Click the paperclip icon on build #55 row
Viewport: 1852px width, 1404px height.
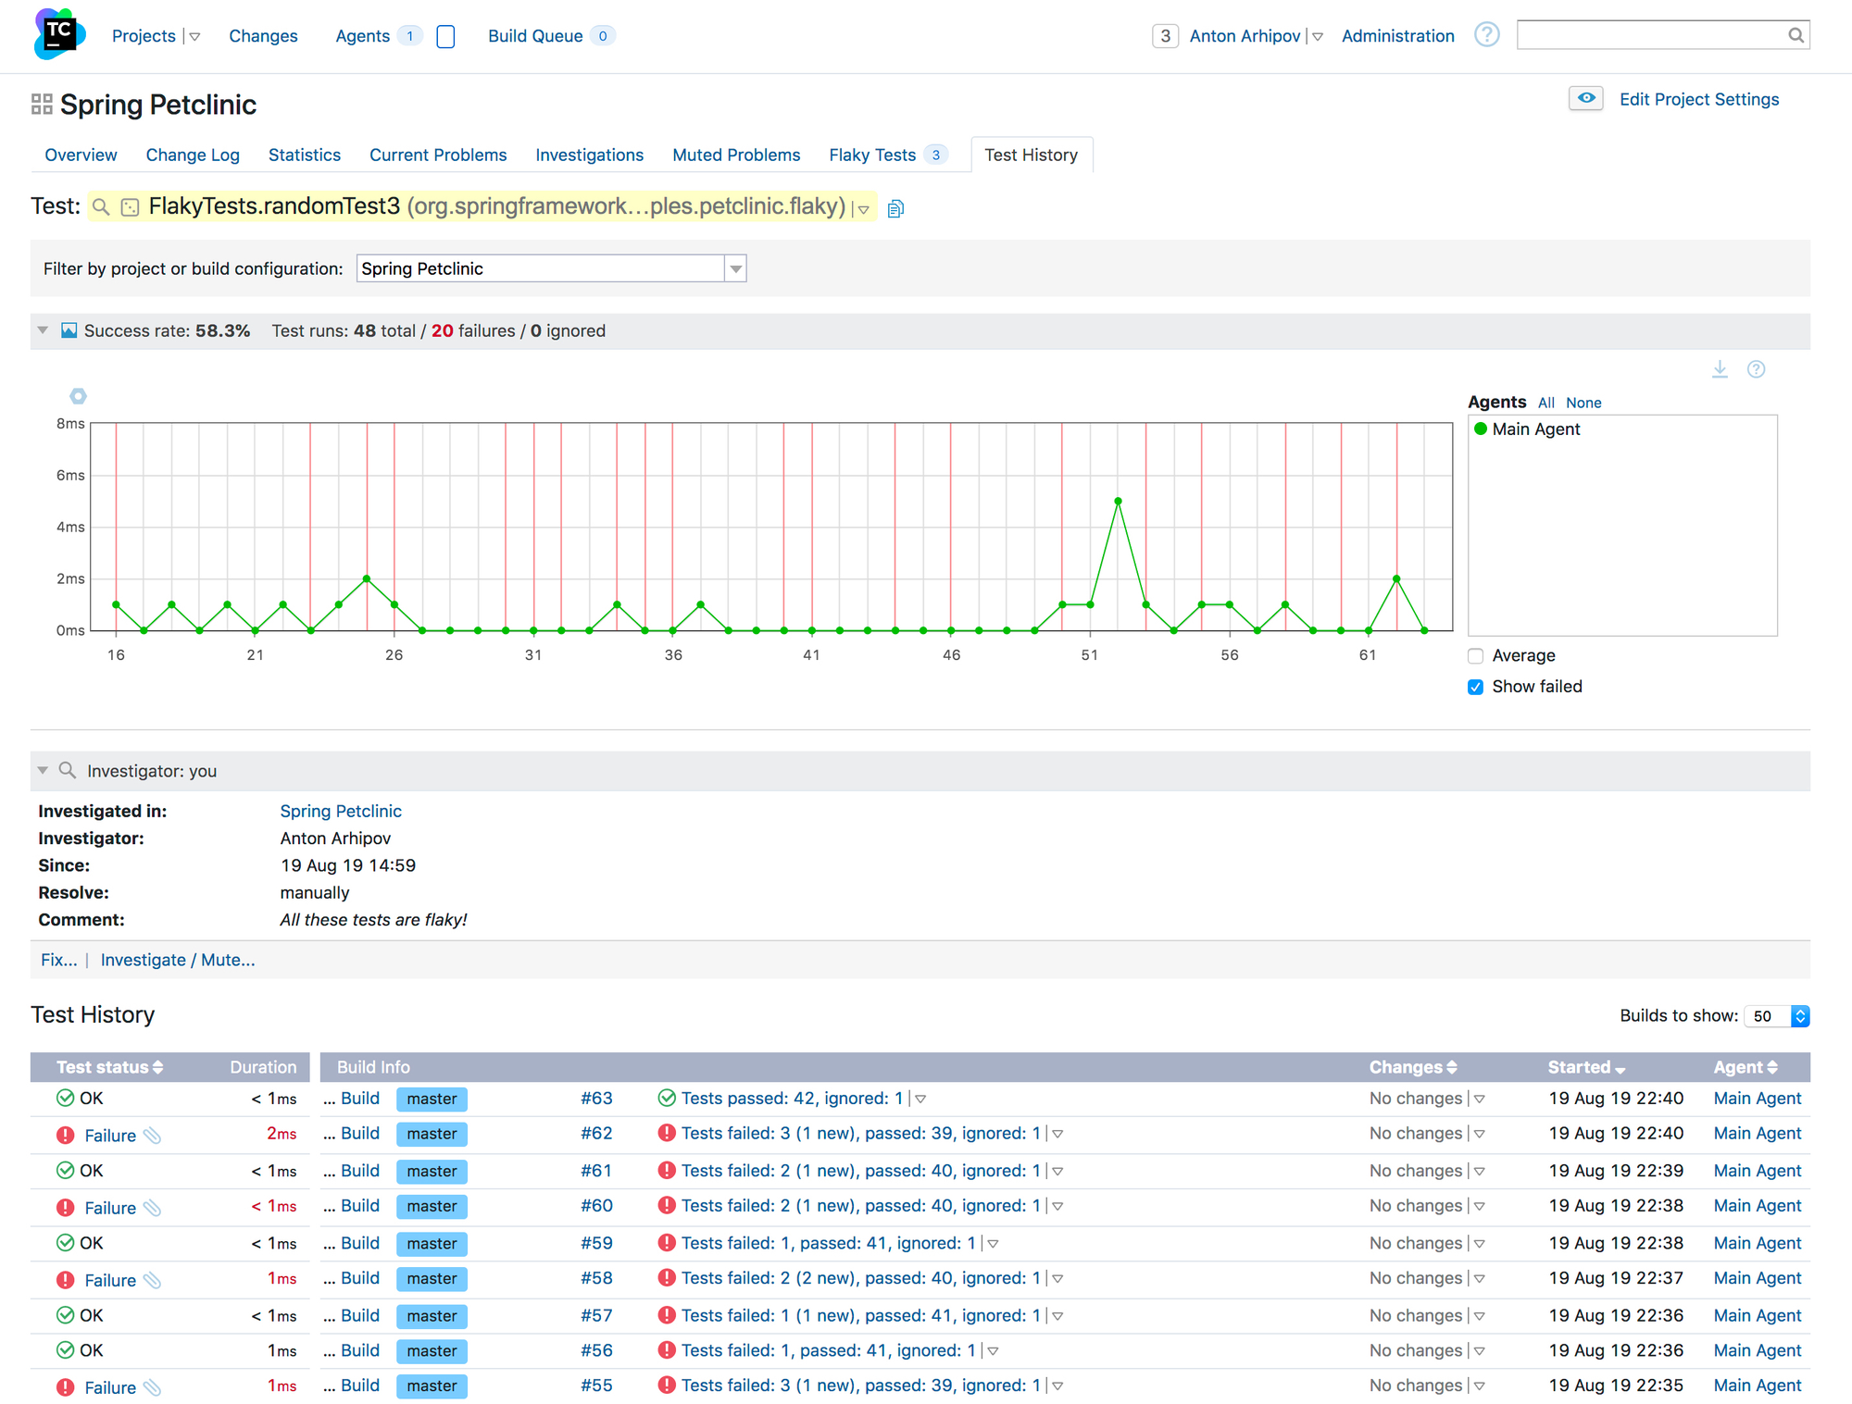pos(153,1387)
